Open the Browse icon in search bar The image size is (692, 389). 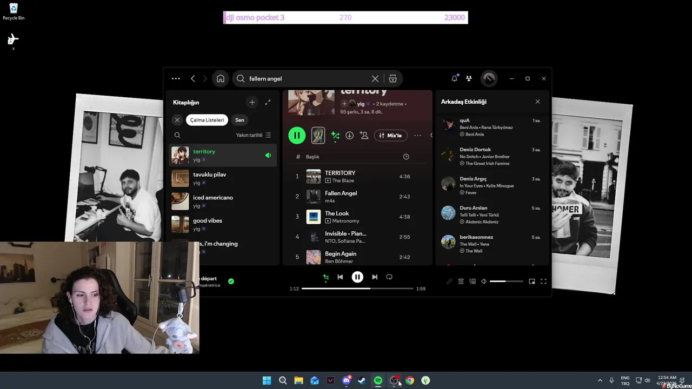pos(393,78)
